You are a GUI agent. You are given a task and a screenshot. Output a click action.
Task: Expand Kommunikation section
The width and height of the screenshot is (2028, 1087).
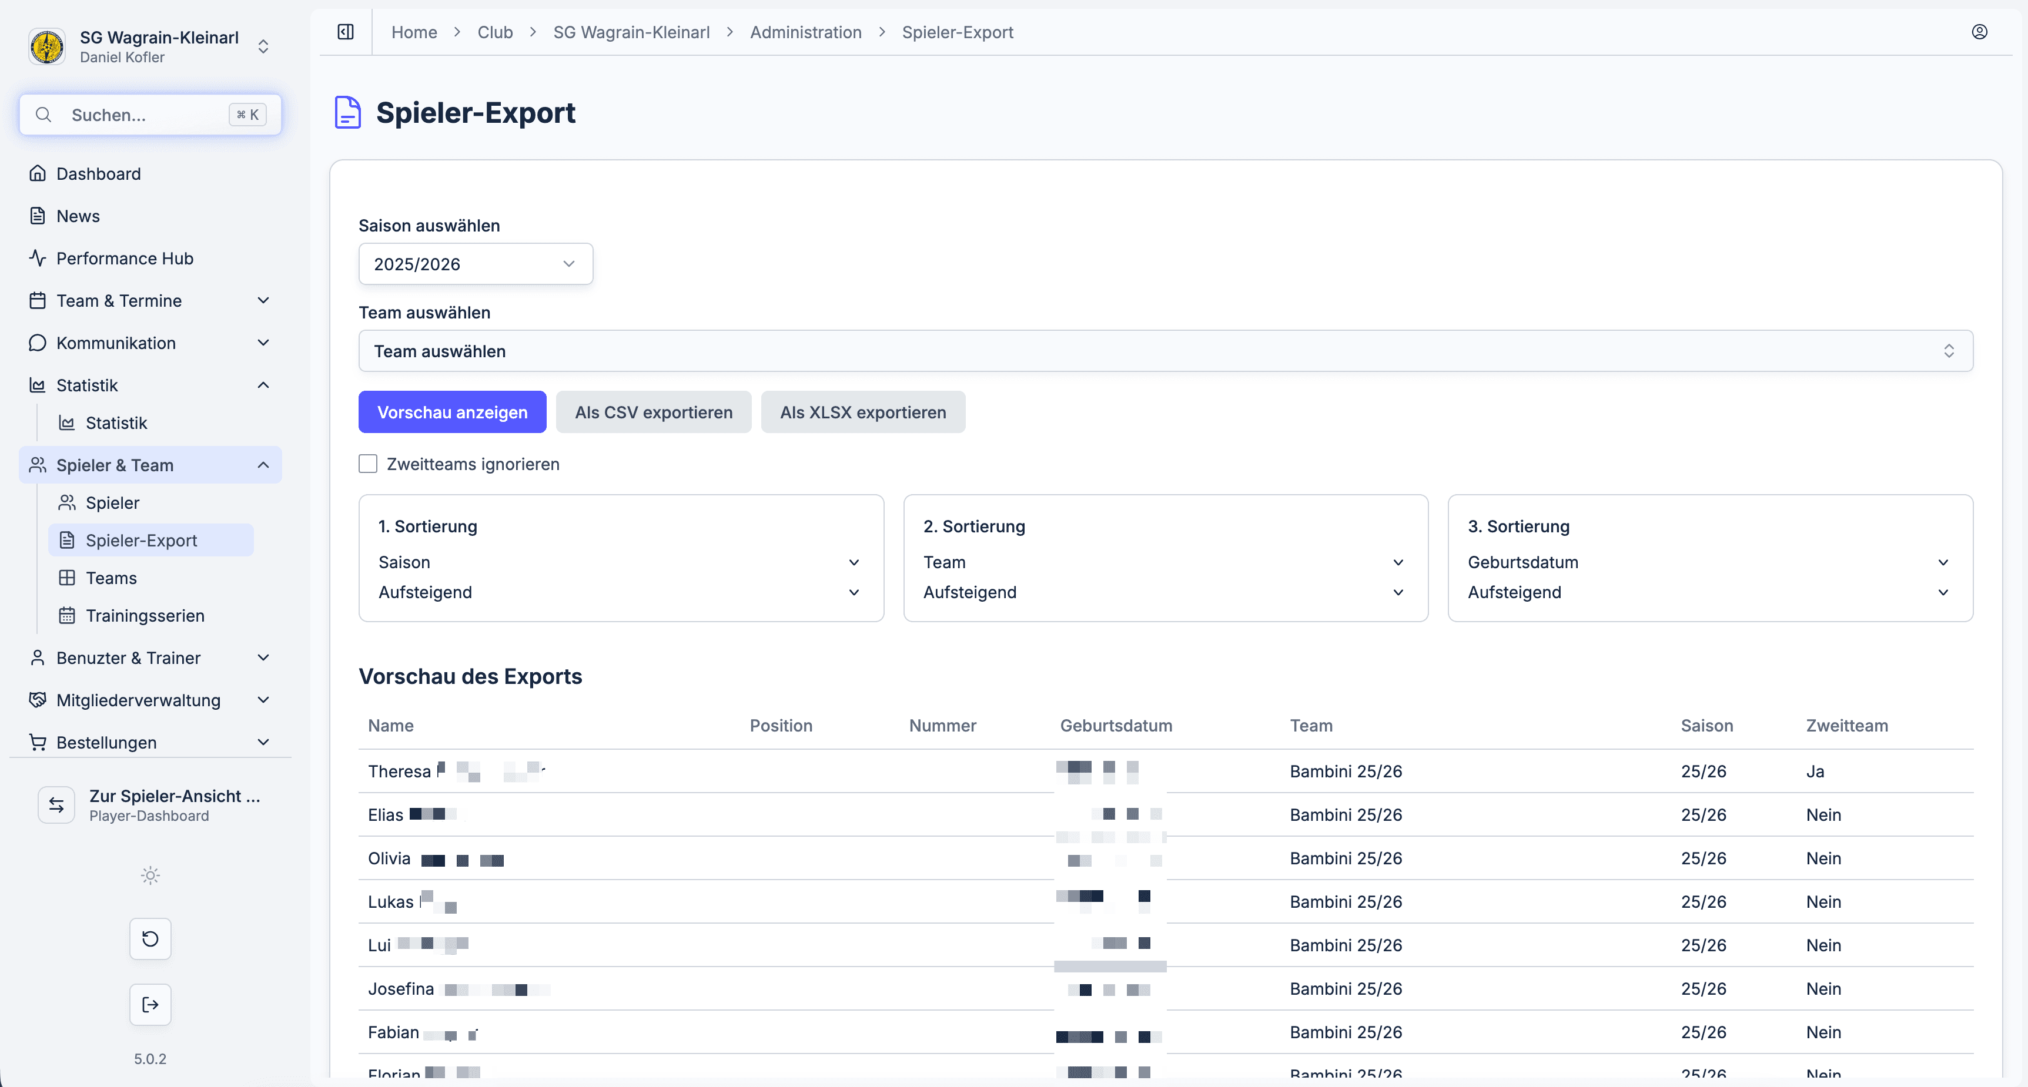coord(150,343)
